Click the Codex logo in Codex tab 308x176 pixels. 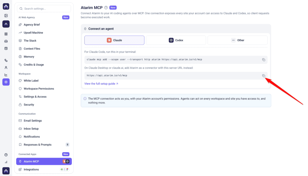click(x=171, y=40)
